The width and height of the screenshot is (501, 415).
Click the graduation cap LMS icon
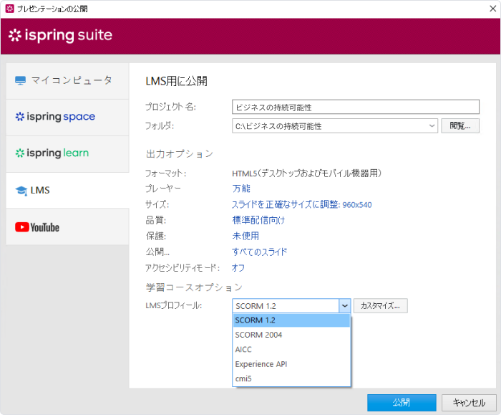pos(21,191)
